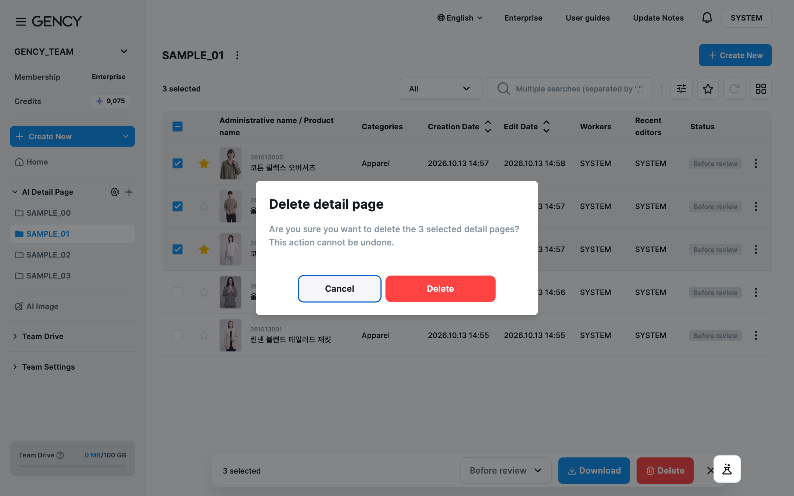Star the 린넨 블렌드 테일러드 재킷 row
Viewport: 794px width, 496px height.
tap(204, 335)
